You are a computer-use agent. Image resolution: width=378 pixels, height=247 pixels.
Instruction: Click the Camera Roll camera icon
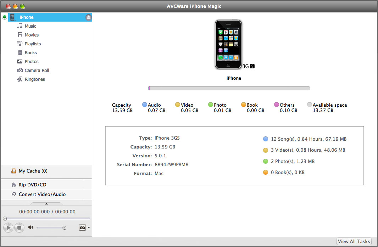pyautogui.click(x=20, y=71)
